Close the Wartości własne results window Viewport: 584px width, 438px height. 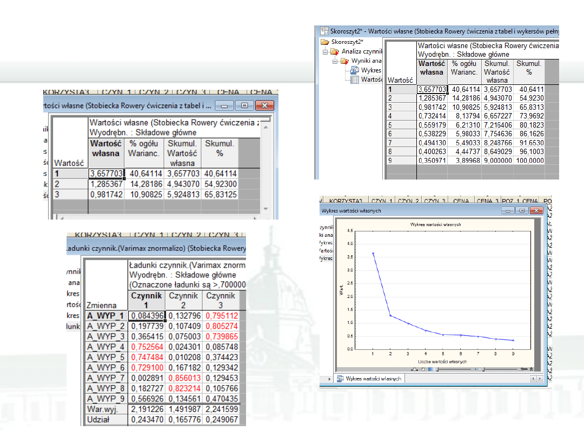[264, 105]
